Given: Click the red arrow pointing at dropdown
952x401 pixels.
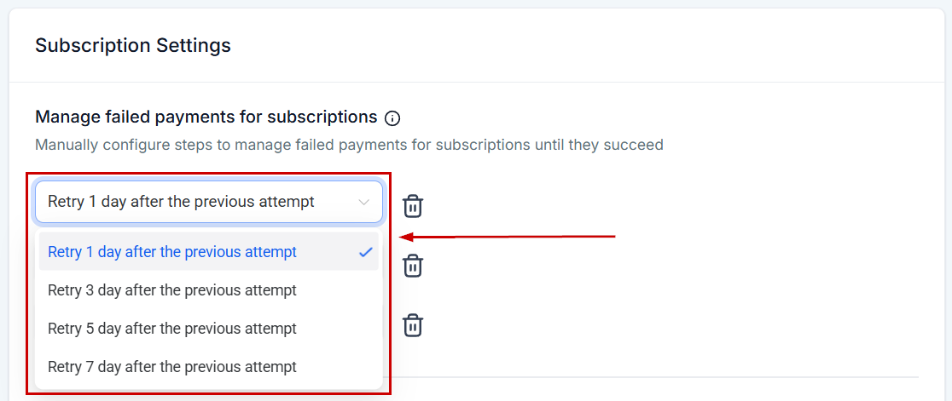Looking at the screenshot, I should (507, 236).
